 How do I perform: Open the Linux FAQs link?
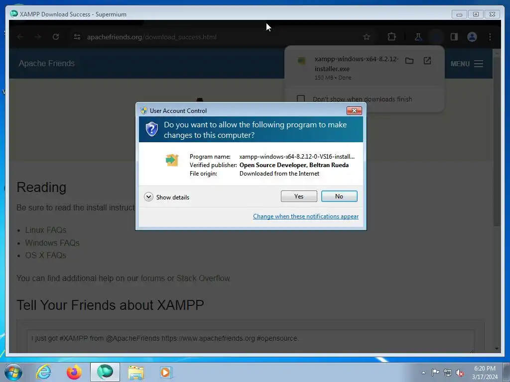coord(45,230)
